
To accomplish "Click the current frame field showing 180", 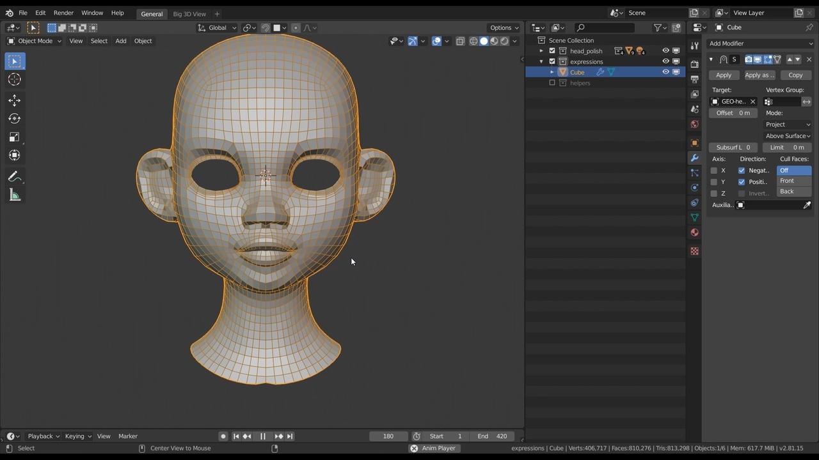I will (x=388, y=436).
